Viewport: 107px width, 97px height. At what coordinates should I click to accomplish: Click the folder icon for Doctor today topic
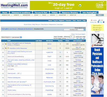pos(3,90)
